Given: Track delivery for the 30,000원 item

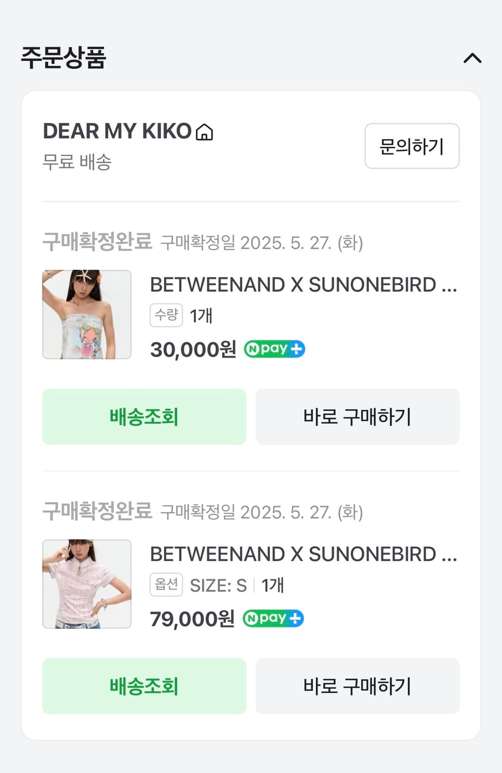Looking at the screenshot, I should pos(144,416).
